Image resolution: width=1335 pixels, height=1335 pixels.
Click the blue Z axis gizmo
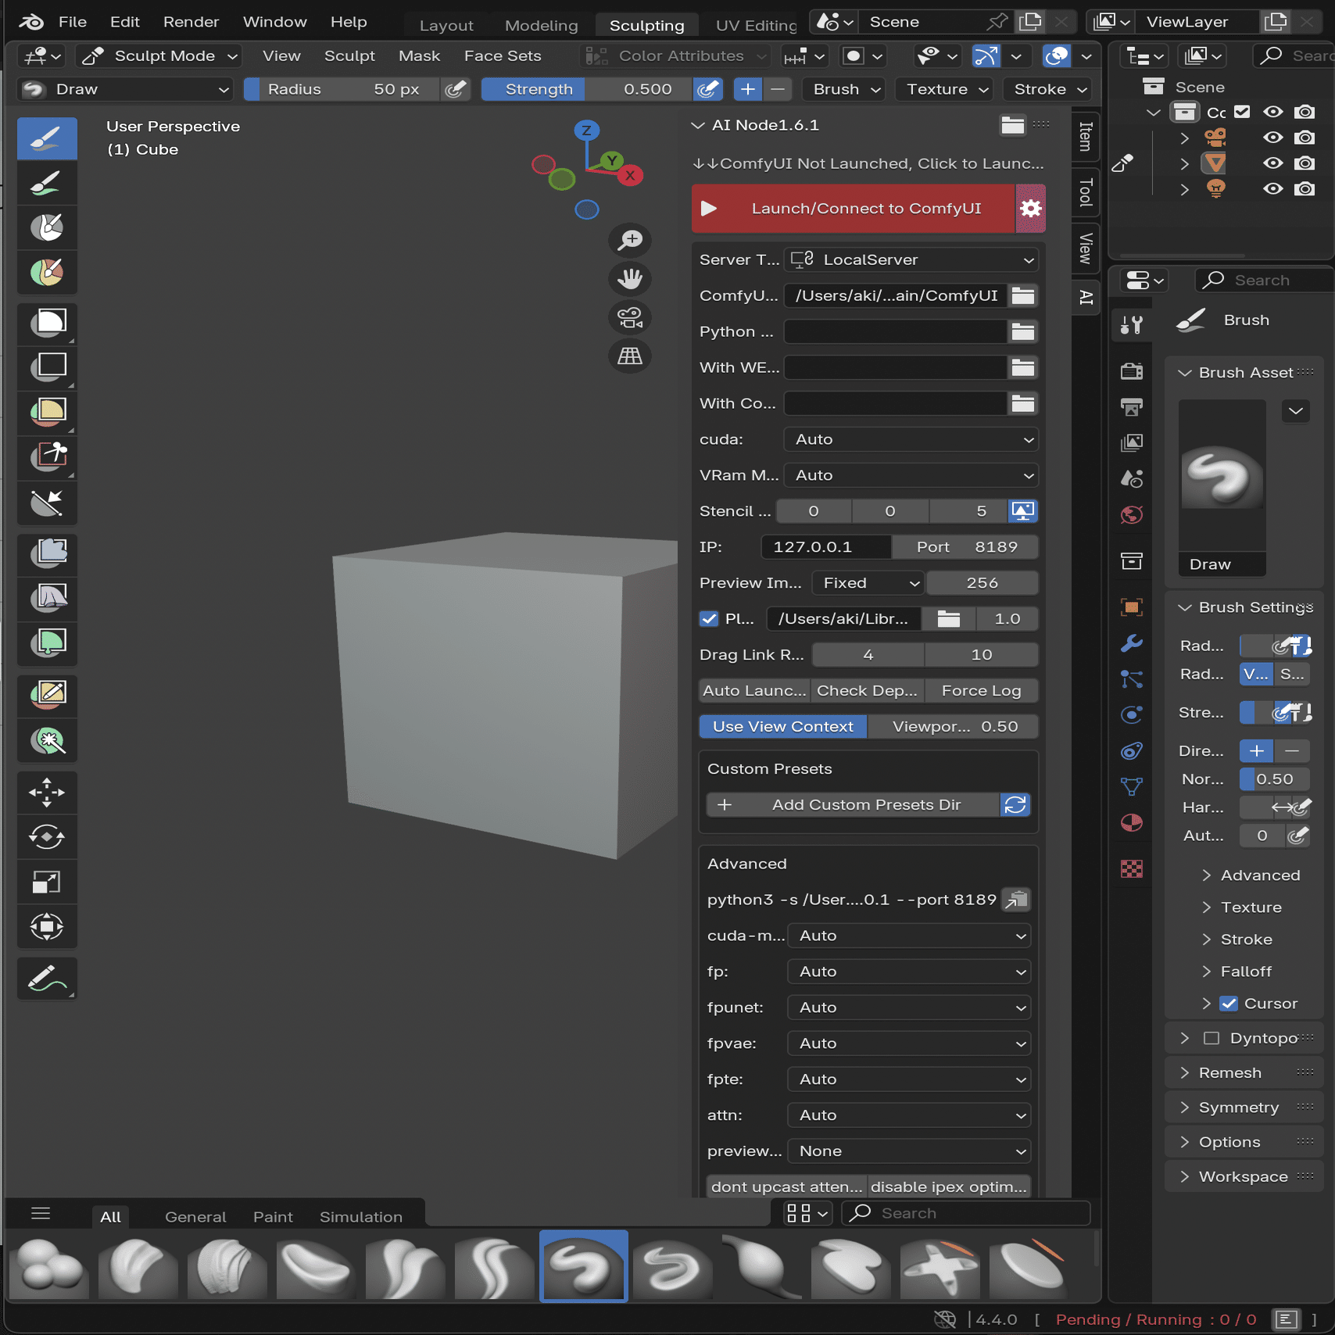(x=586, y=131)
